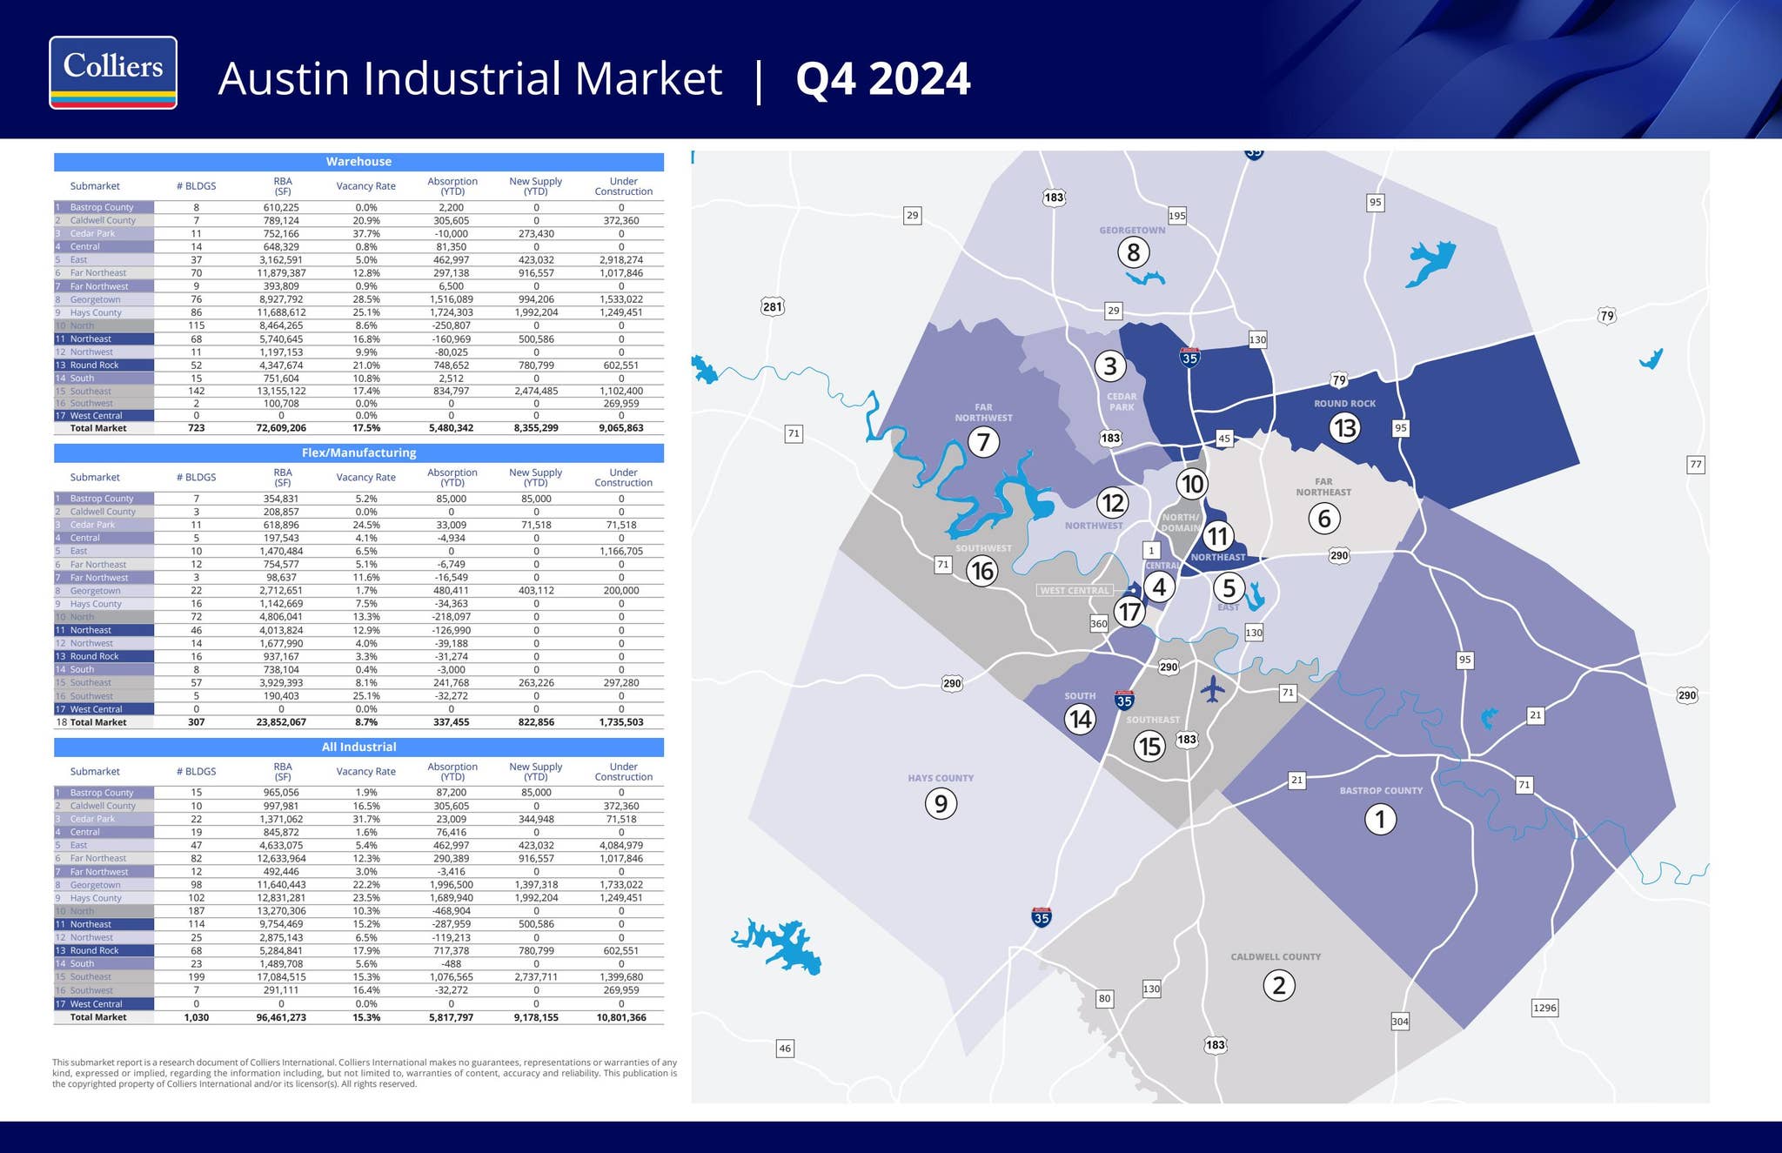Select marker 9 in Hays County

[x=941, y=804]
